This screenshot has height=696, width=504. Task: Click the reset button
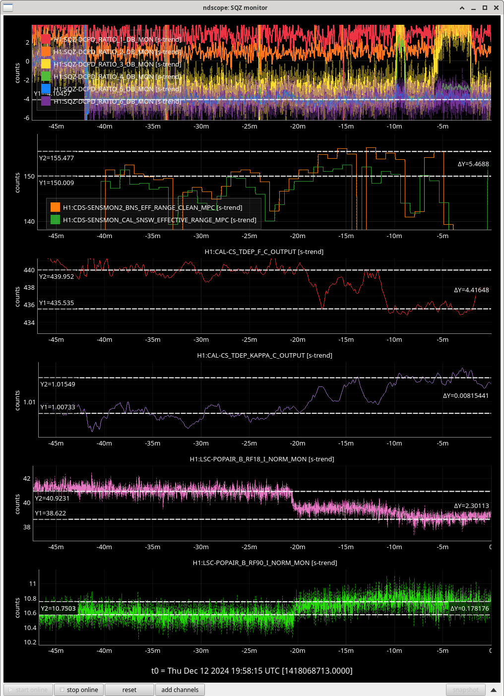coord(129,690)
